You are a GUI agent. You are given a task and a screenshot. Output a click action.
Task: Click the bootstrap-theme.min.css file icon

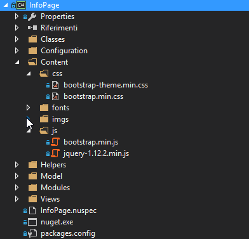(55, 85)
